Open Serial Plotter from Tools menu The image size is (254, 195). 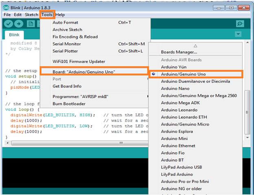pos(94,51)
